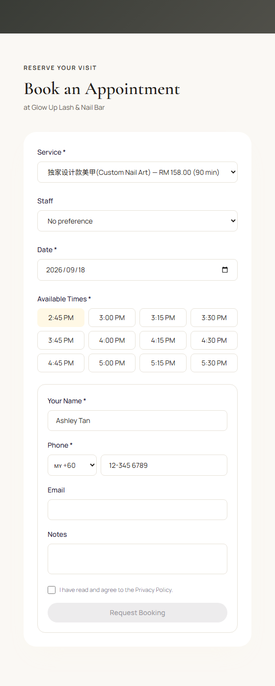Click the Available Times label
Image resolution: width=275 pixels, height=686 pixels.
(64, 299)
